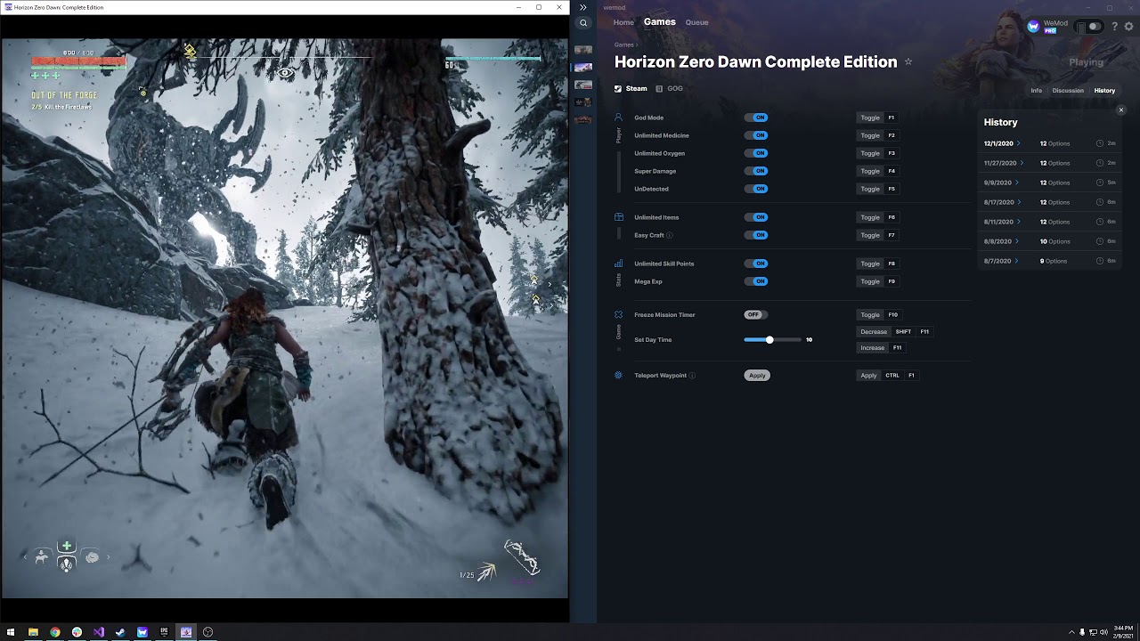Image resolution: width=1140 pixels, height=641 pixels.
Task: Open the WeMod search icon
Action: coord(583,24)
